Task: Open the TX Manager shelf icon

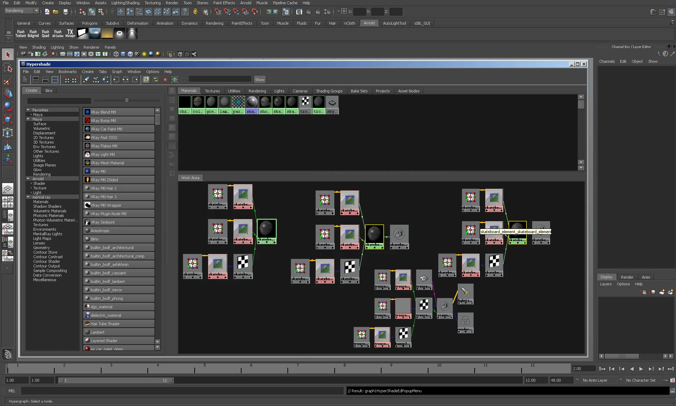Action: coord(70,34)
